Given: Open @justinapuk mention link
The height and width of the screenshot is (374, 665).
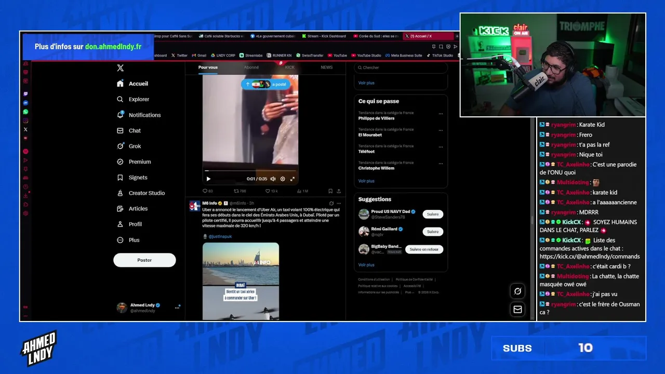Looking at the screenshot, I should tap(220, 236).
